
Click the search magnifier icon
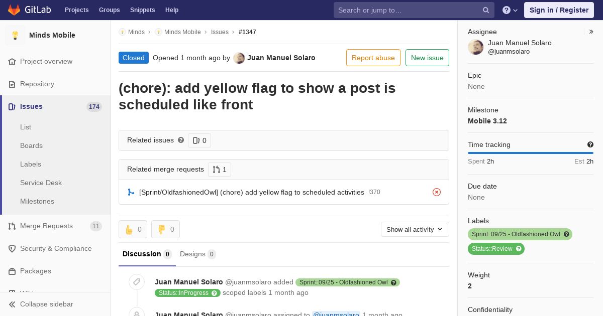pyautogui.click(x=486, y=10)
